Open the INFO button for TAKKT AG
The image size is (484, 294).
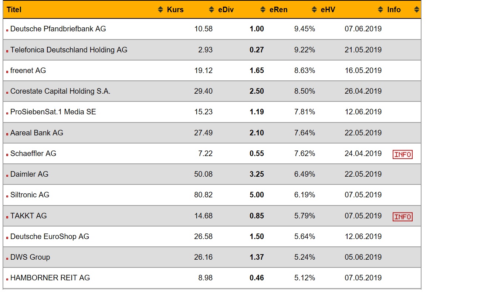tap(402, 217)
